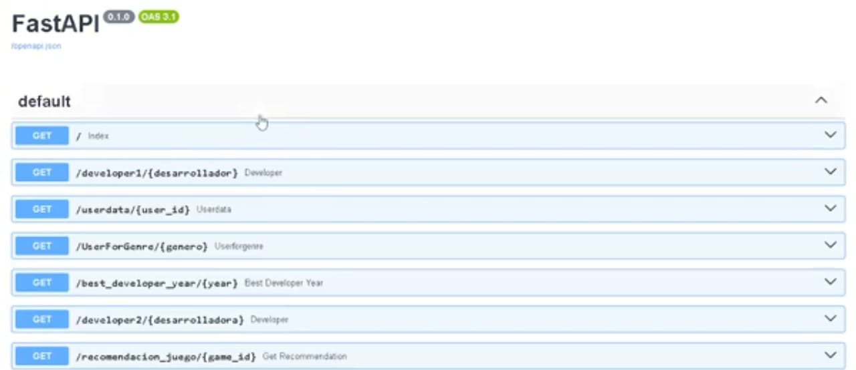Screen dimensions: 856x370
Task: Select the /developer1/{desarrollador} path text
Action: [x=157, y=173]
